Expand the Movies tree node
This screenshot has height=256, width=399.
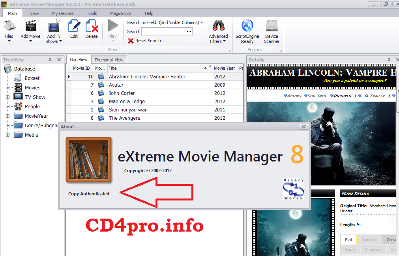point(7,87)
